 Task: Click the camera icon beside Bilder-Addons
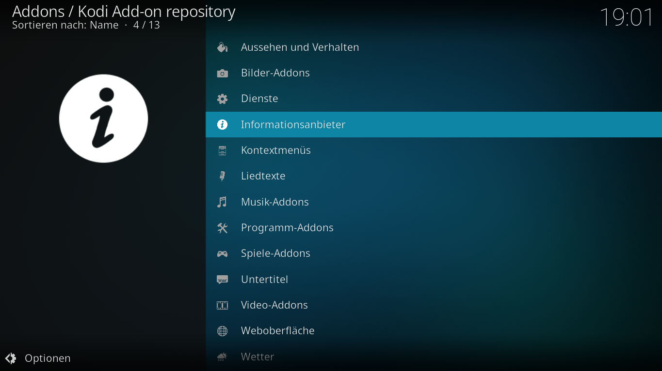tap(222, 73)
